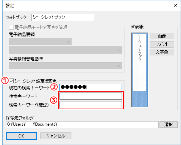This screenshot has width=181, height=145.
Task: Open the 写真情報管理基準 dropdown
Action: (x=65, y=66)
